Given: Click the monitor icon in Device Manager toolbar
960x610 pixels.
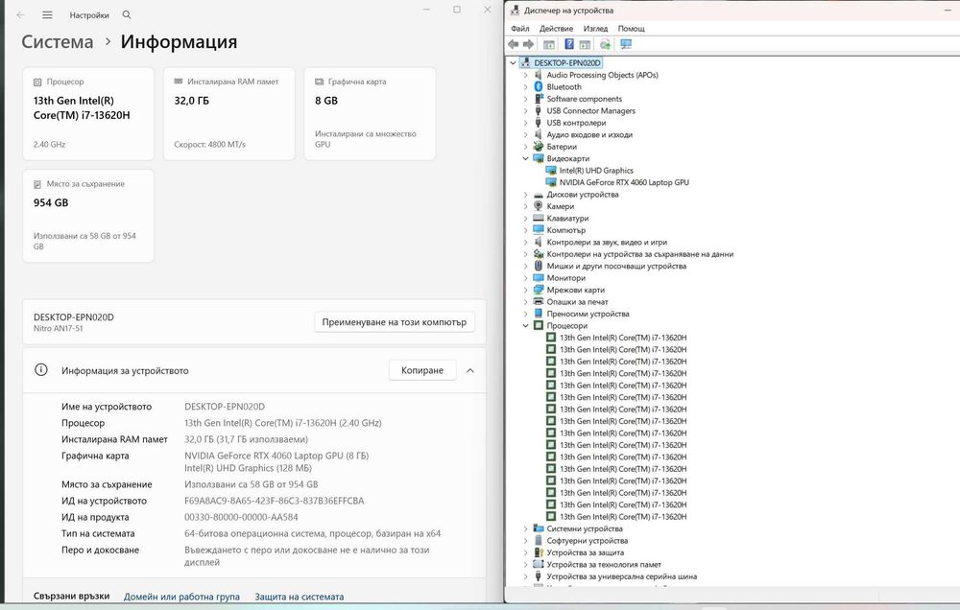Looking at the screenshot, I should [626, 44].
